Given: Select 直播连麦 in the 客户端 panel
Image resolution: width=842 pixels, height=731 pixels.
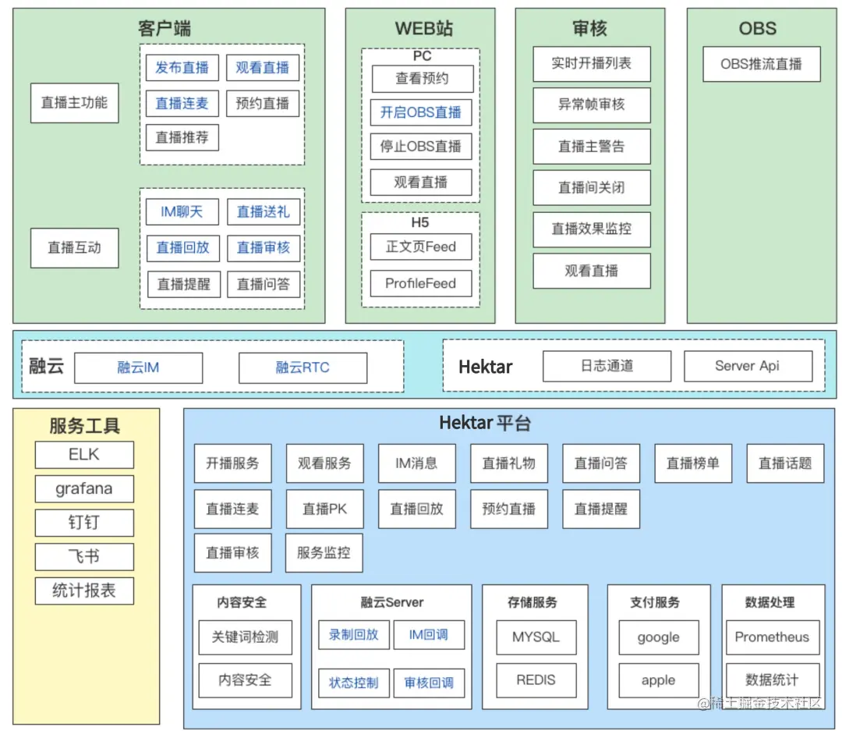Looking at the screenshot, I should click(x=181, y=103).
